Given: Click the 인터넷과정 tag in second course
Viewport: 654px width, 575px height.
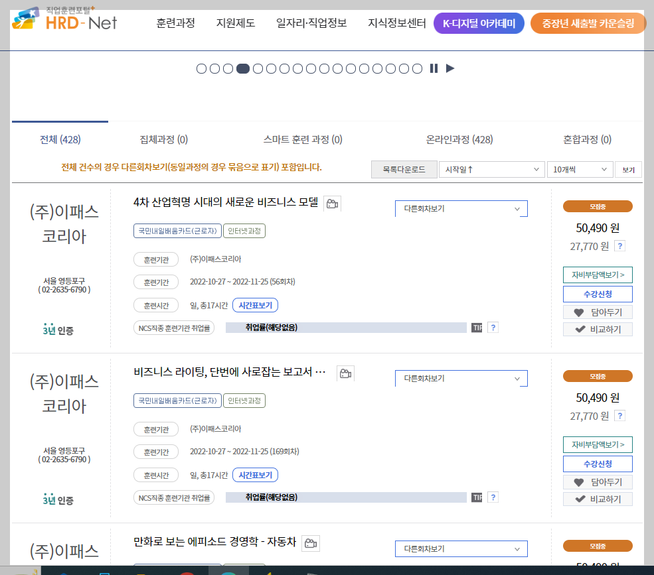Looking at the screenshot, I should click(244, 401).
